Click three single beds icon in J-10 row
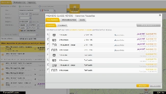 coord(54,50)
